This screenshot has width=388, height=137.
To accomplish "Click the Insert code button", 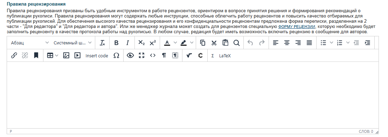I will (x=97, y=56).
